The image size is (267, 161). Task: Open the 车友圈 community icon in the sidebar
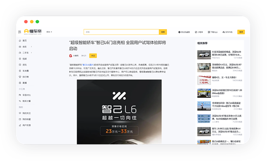click(x=20, y=71)
